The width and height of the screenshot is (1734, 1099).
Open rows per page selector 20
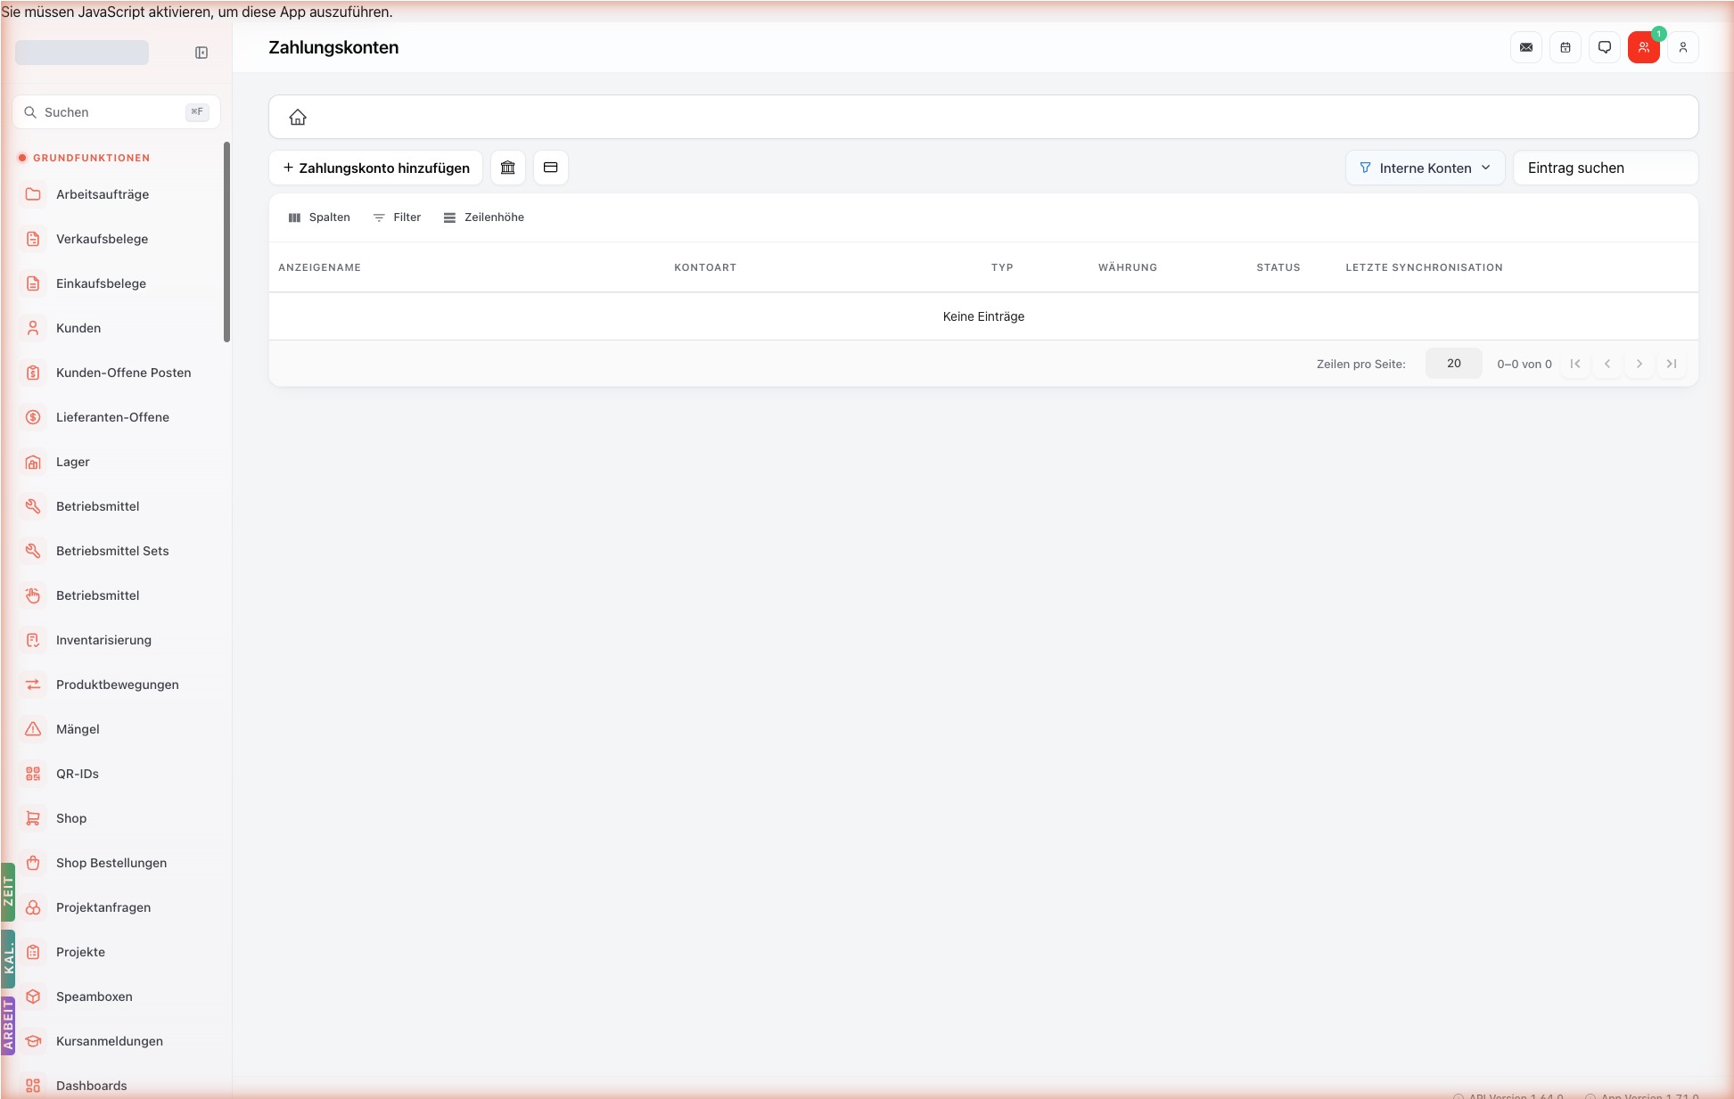point(1453,364)
